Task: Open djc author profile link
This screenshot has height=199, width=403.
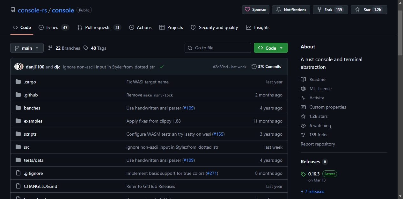Action: [x=57, y=67]
